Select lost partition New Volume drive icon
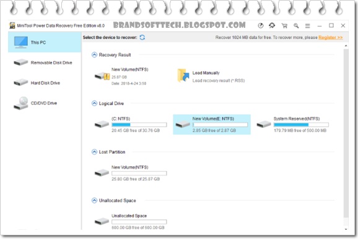The image size is (358, 239). (x=102, y=173)
